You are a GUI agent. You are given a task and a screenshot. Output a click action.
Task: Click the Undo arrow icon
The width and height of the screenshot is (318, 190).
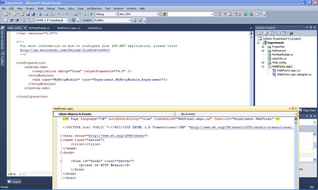(59, 14)
